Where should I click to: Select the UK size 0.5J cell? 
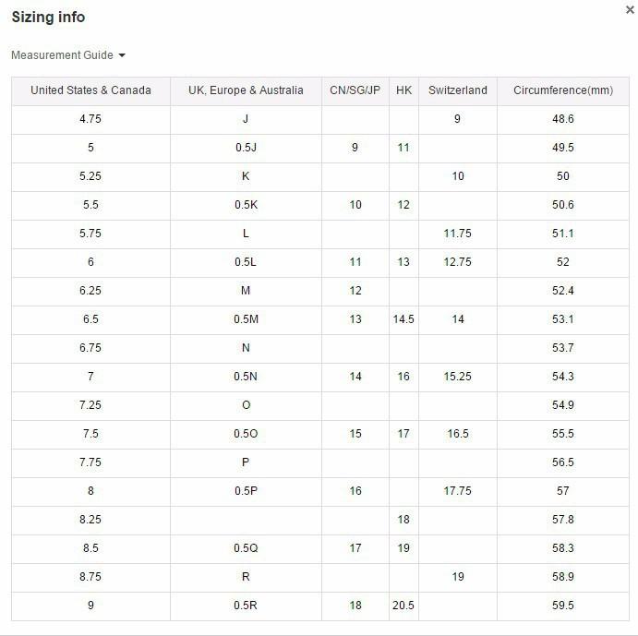click(x=246, y=148)
